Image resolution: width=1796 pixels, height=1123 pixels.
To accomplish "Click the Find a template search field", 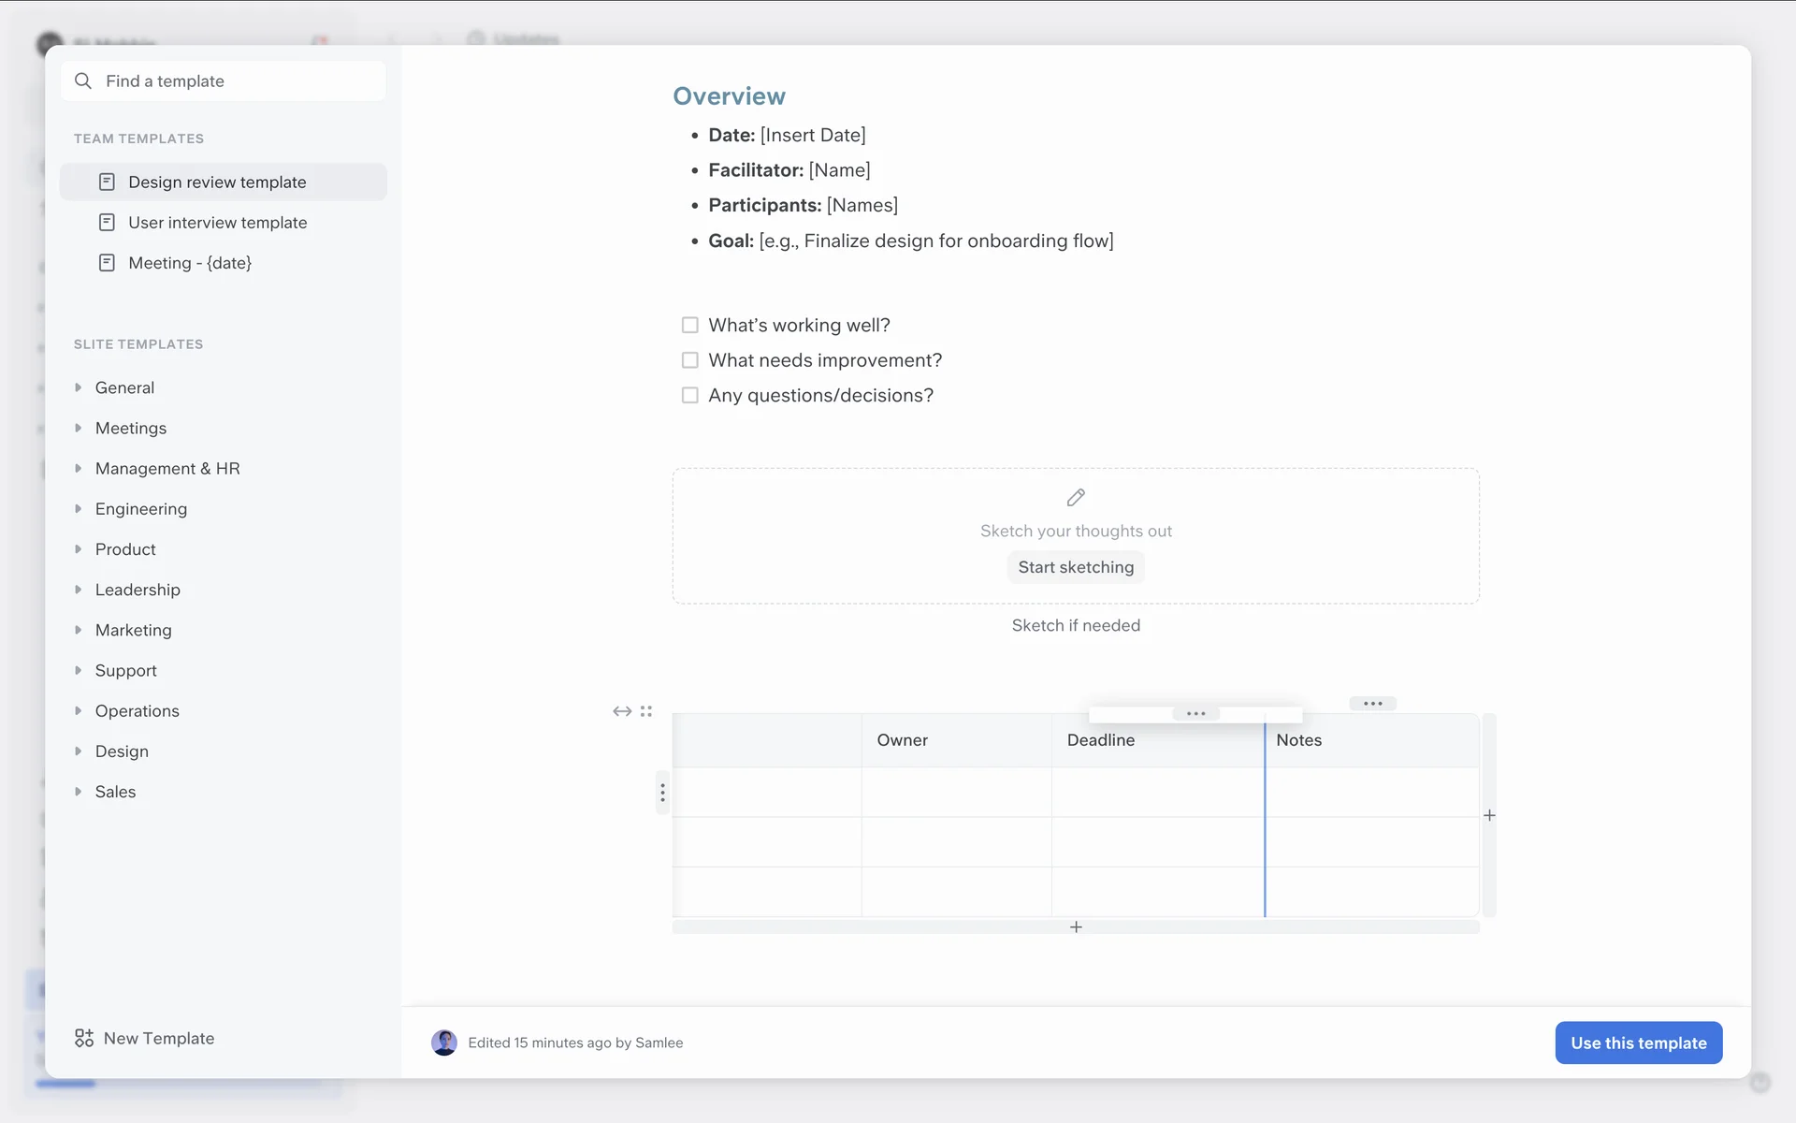I will tap(224, 81).
